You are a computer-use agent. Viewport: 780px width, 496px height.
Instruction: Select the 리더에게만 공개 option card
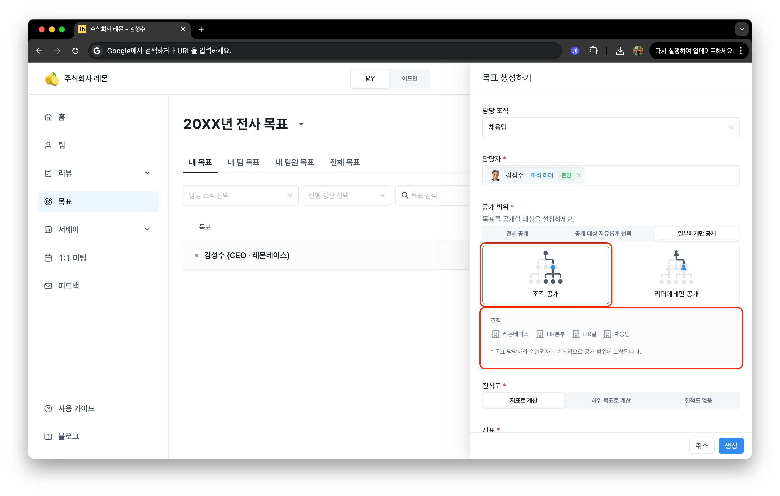coord(676,274)
